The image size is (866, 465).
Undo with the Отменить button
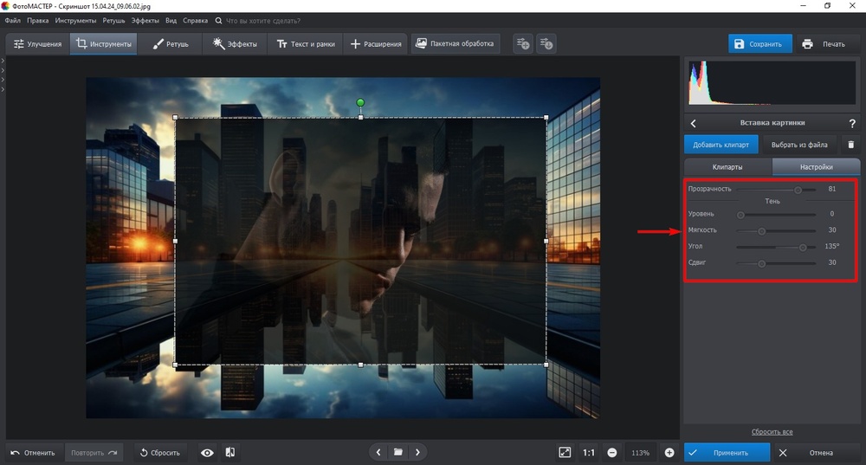[x=34, y=452]
